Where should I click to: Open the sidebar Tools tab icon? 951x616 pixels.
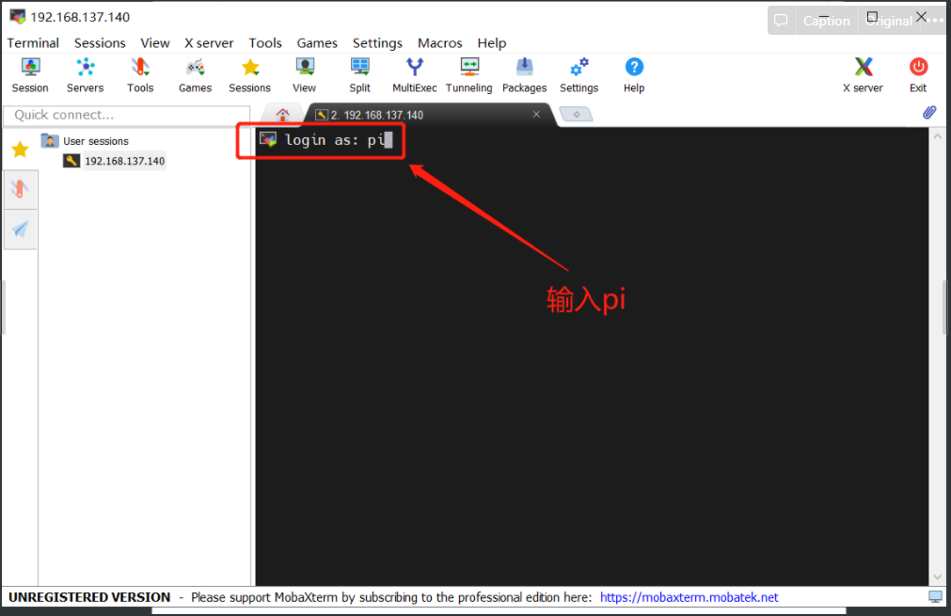[20, 190]
